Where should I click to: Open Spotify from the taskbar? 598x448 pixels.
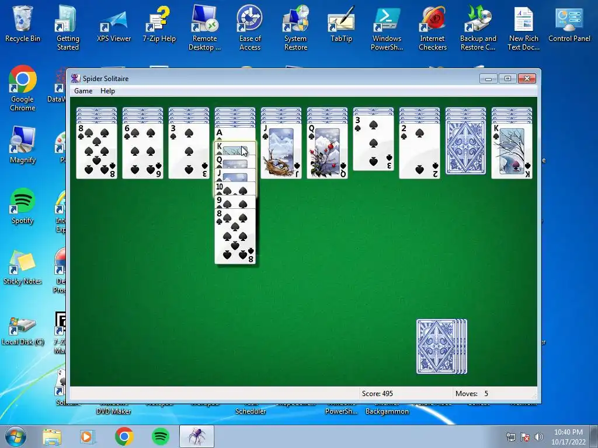tap(161, 436)
